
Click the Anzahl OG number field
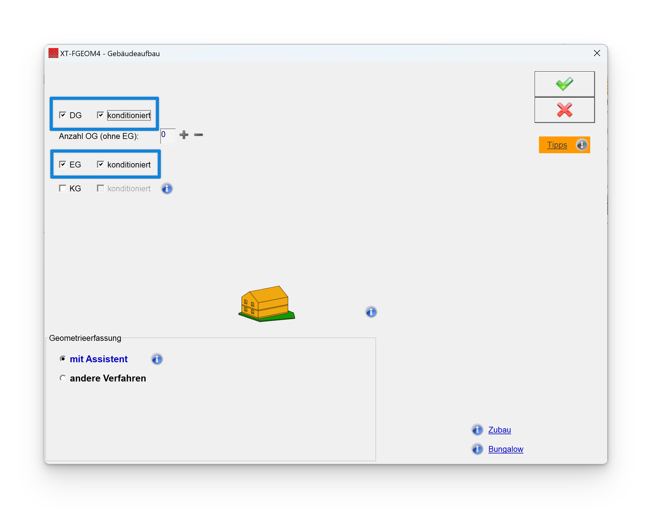click(168, 136)
